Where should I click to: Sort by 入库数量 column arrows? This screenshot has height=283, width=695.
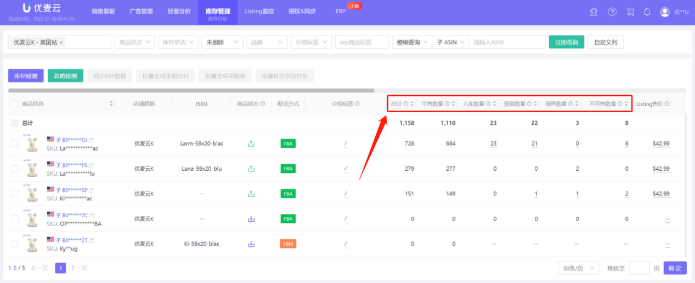(x=495, y=103)
